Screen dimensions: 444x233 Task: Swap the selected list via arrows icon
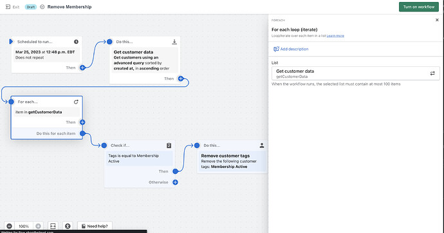click(432, 73)
